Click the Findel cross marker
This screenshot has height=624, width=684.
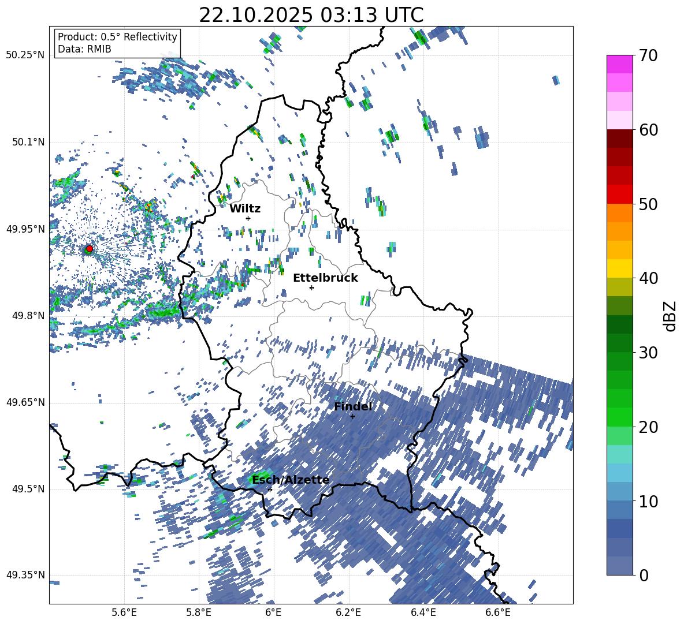[352, 416]
